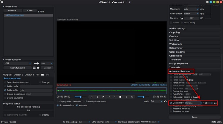Uncheck Add a suffix option
The height and width of the screenshot is (124, 223).
tap(5, 90)
